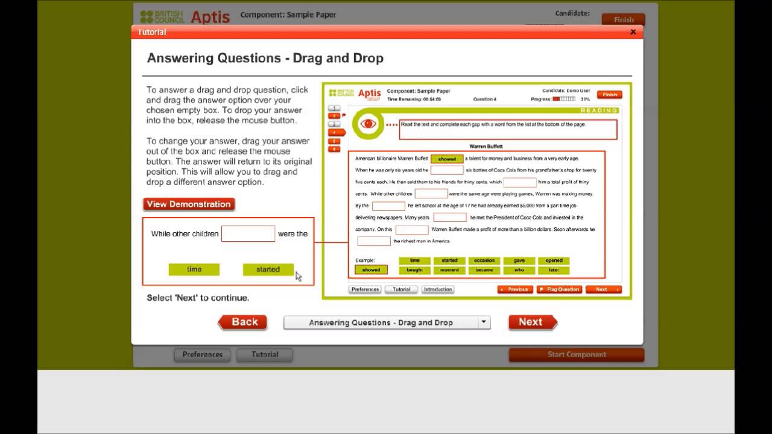
Task: Click the Aptis logo in the example screenshot
Action: coord(369,93)
